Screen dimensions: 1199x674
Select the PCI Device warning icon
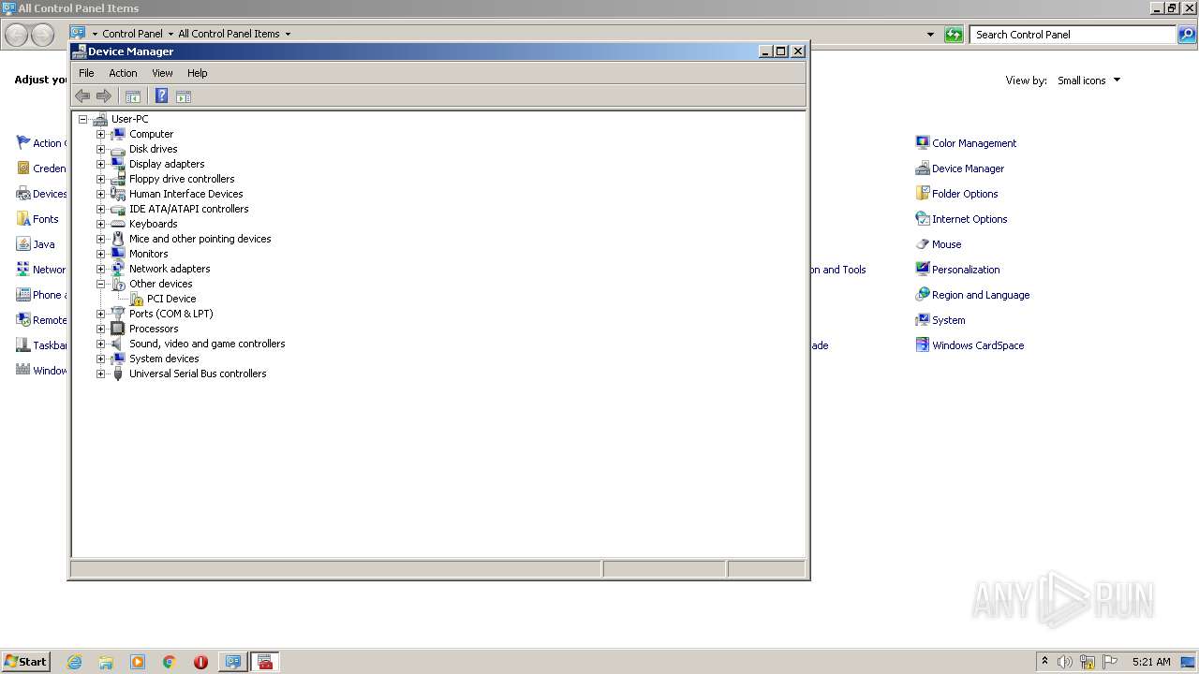click(x=136, y=299)
